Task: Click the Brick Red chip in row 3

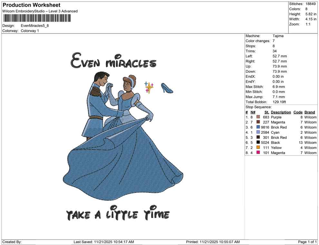Action: tap(258, 127)
